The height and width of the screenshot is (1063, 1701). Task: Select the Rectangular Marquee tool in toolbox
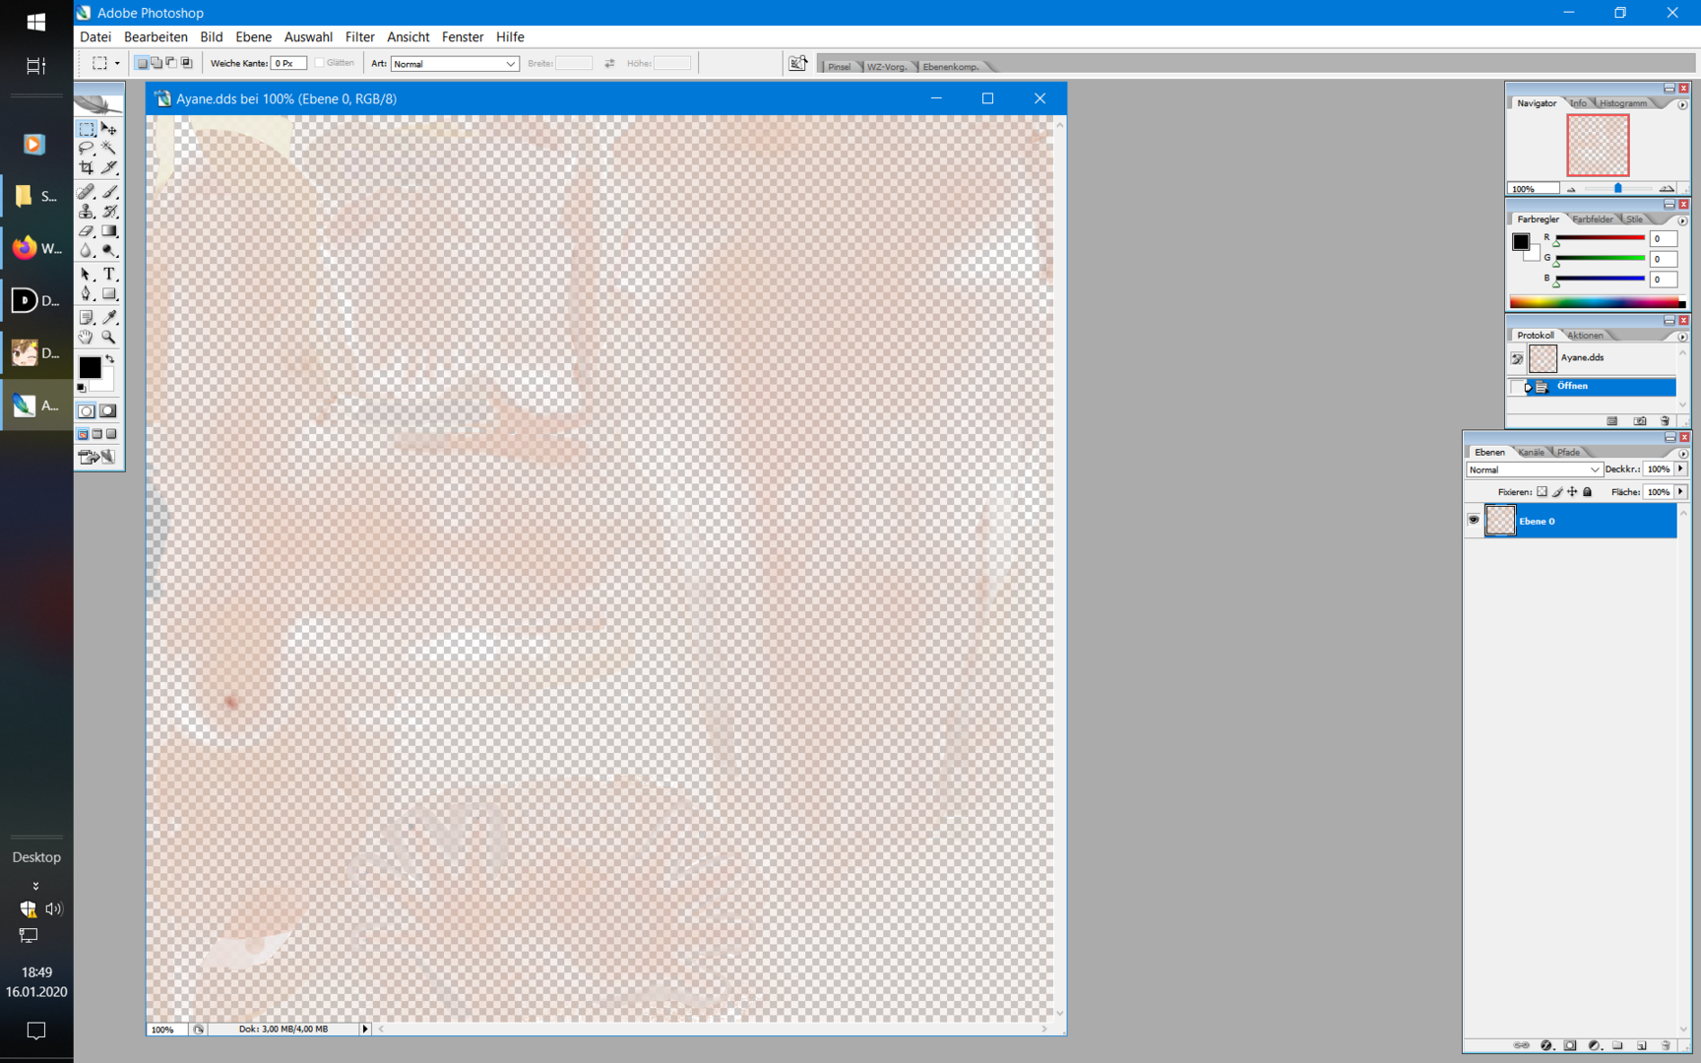click(x=87, y=129)
